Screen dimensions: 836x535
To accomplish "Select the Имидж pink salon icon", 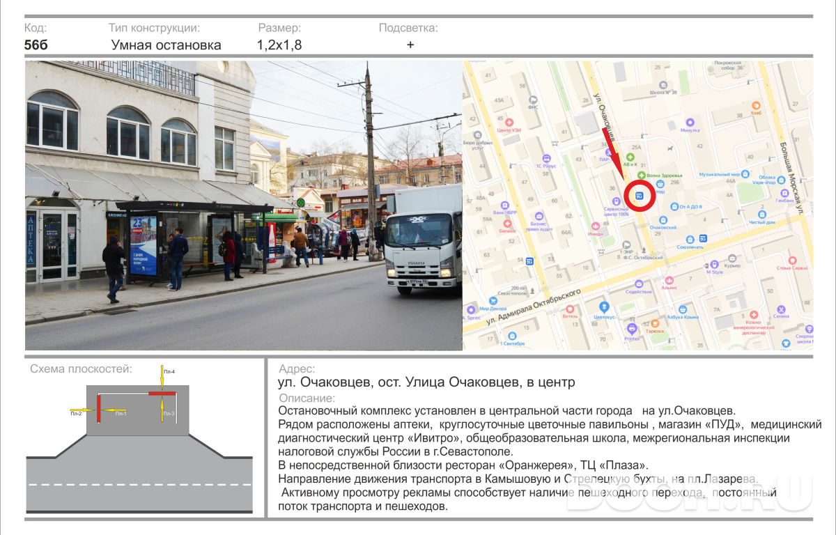I will (x=596, y=226).
